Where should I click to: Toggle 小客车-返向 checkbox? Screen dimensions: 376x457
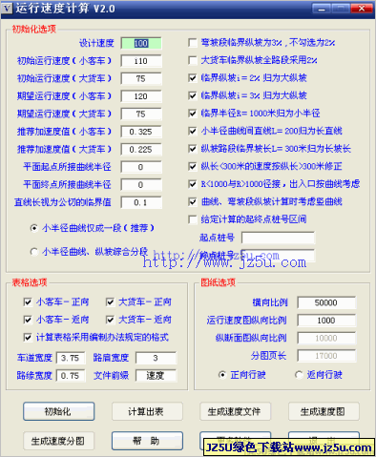[x=28, y=320]
